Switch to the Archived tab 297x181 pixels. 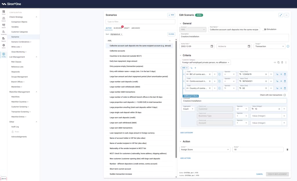click(x=135, y=28)
